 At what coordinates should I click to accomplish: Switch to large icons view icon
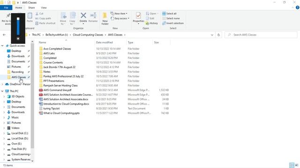[297, 165]
